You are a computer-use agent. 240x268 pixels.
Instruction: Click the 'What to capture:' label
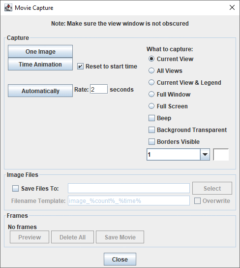pos(170,49)
